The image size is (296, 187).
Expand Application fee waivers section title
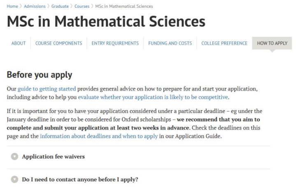(54, 157)
